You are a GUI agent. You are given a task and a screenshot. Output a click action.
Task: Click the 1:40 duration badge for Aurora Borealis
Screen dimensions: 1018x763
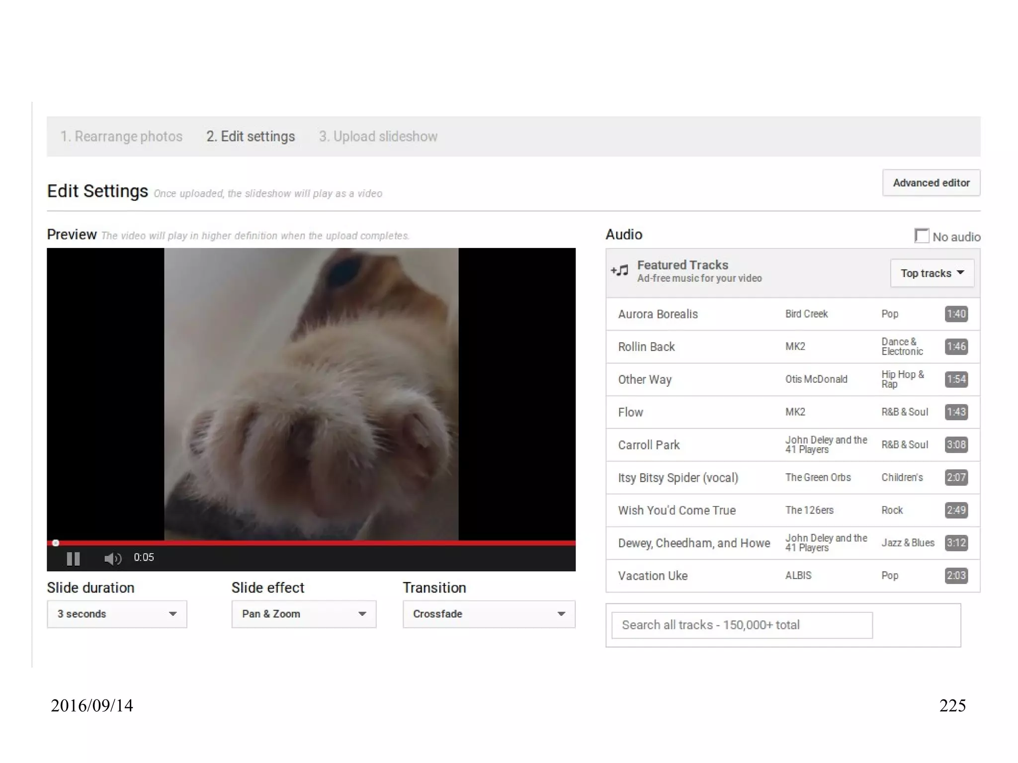(x=956, y=314)
